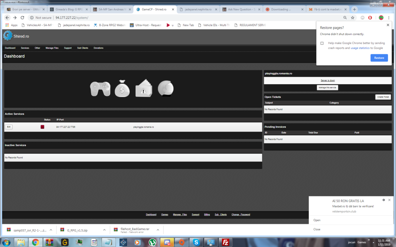Viewport: 396px width, 247px height.
Task: Bookmark this page with the star icon
Action: point(352,18)
